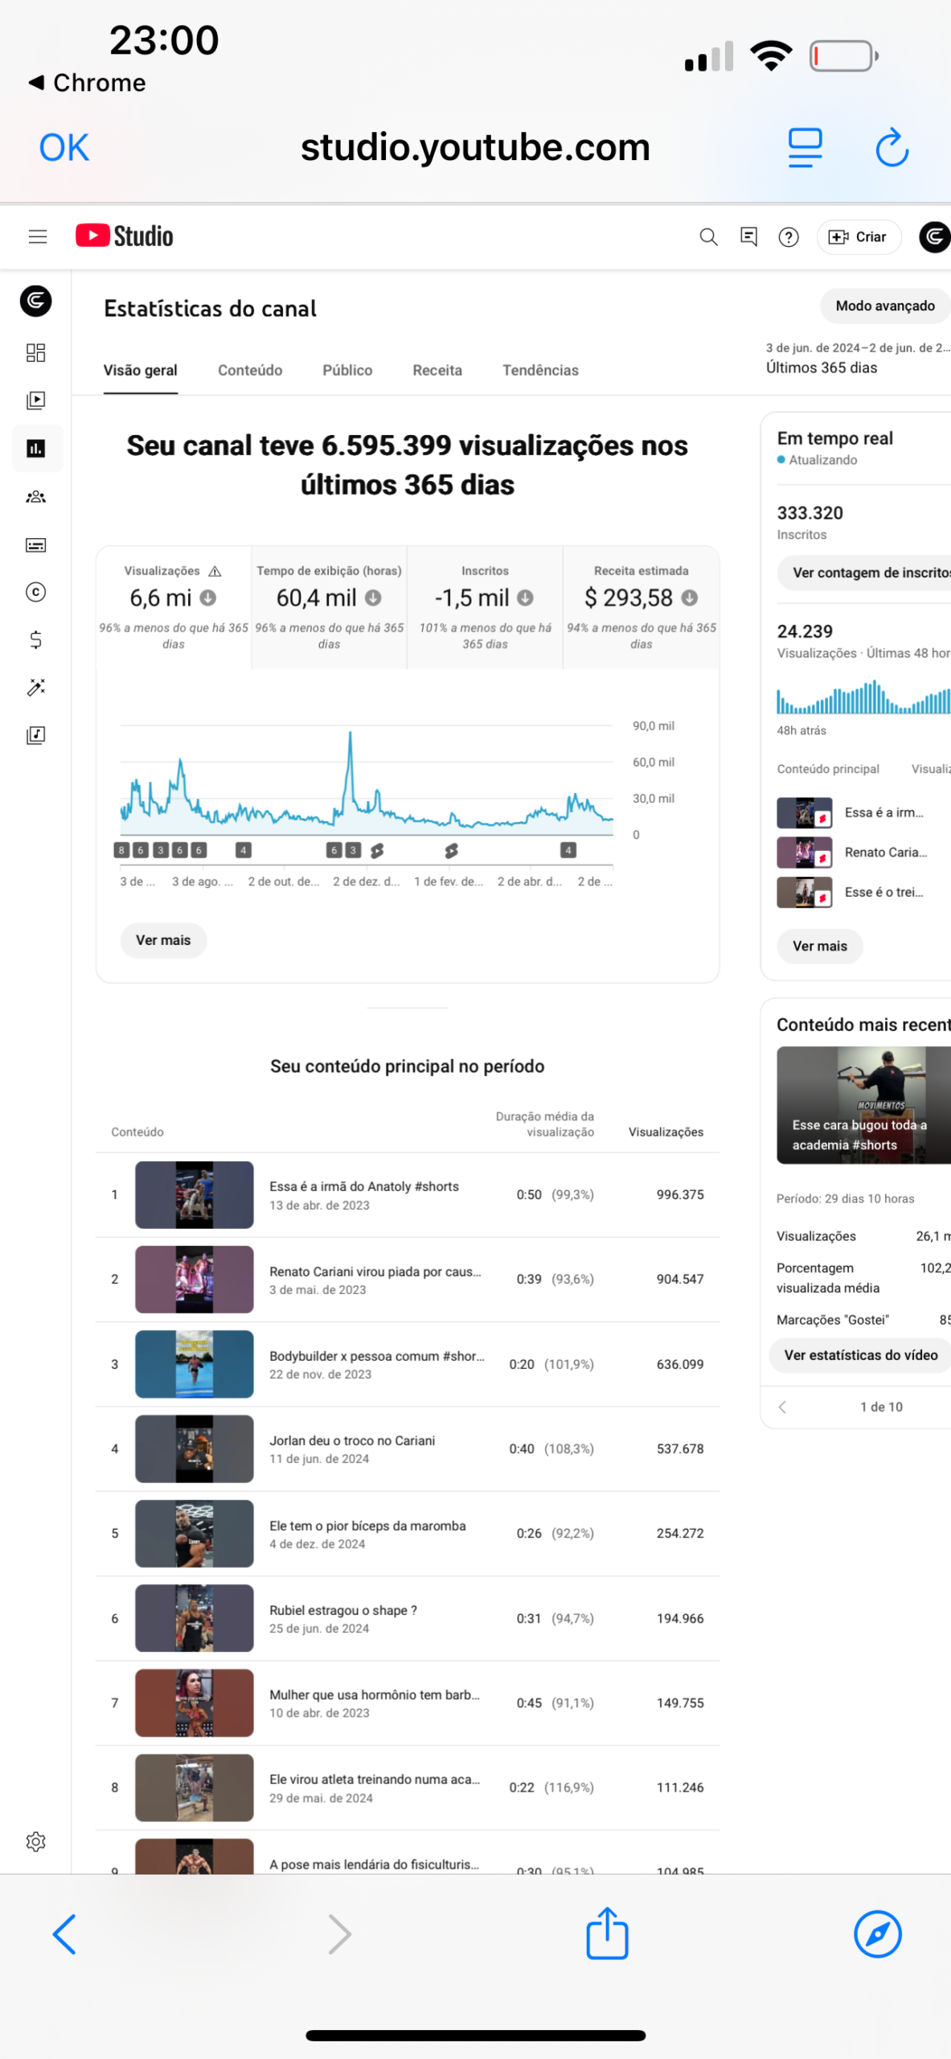Open the hamburger menu in Studio header
The width and height of the screenshot is (951, 2059).
[x=37, y=236]
